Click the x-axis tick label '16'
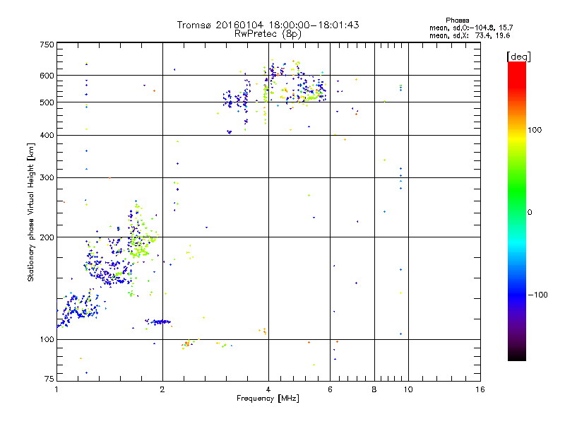 click(480, 389)
